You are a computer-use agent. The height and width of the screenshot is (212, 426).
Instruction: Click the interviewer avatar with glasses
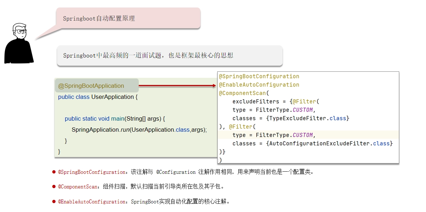[19, 44]
